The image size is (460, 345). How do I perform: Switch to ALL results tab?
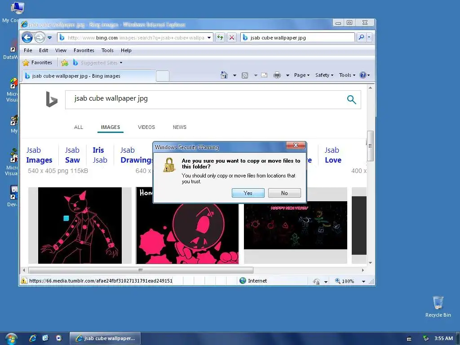click(x=79, y=127)
